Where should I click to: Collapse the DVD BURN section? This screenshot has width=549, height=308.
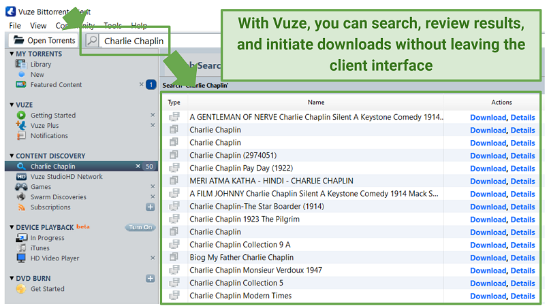(x=12, y=278)
